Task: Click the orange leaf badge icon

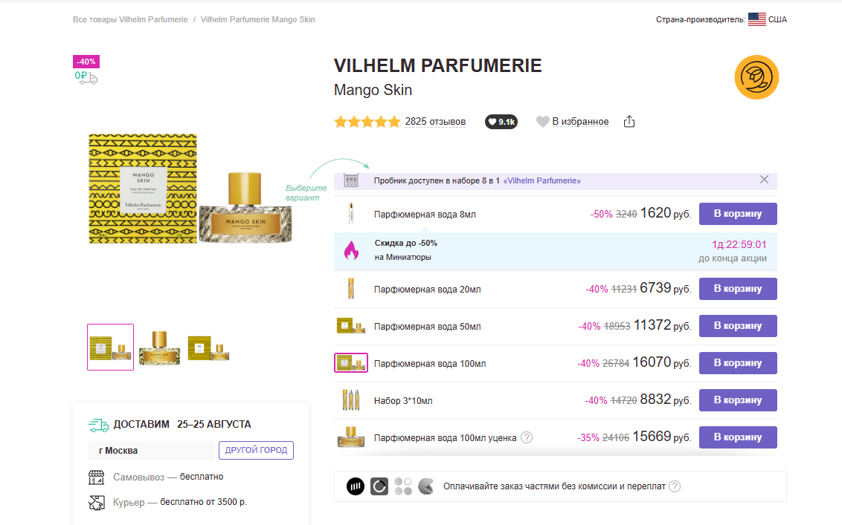Action: coord(756,77)
